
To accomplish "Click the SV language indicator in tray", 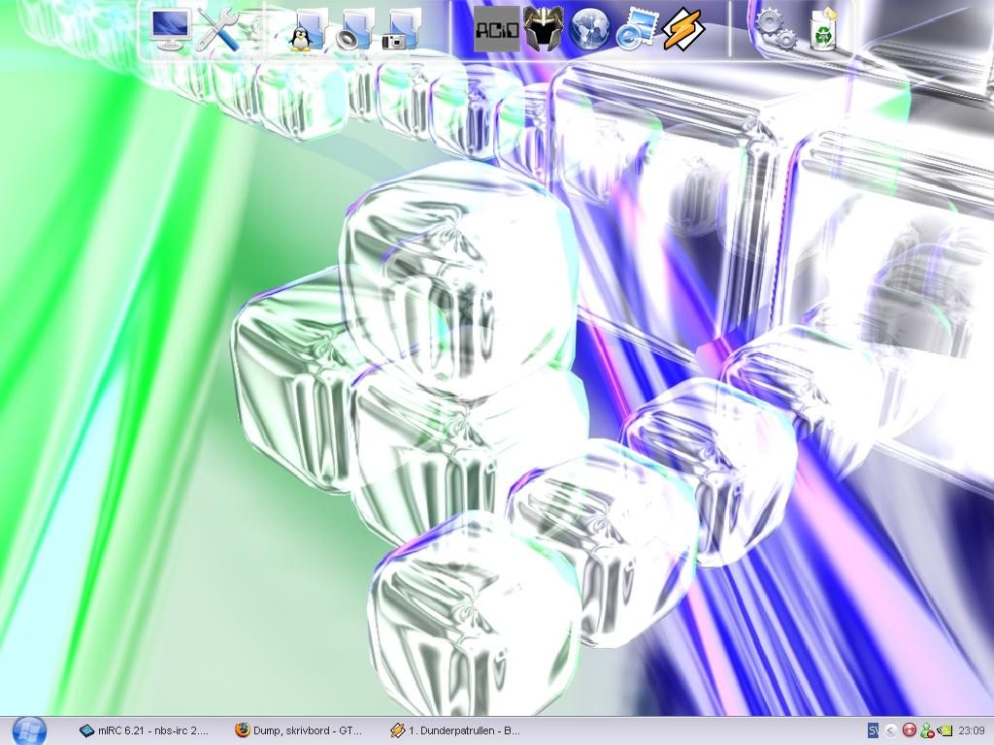I will [873, 731].
